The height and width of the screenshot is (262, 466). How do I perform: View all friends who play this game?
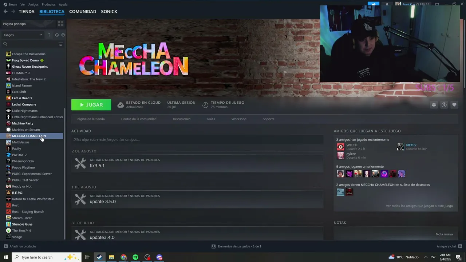point(419,206)
